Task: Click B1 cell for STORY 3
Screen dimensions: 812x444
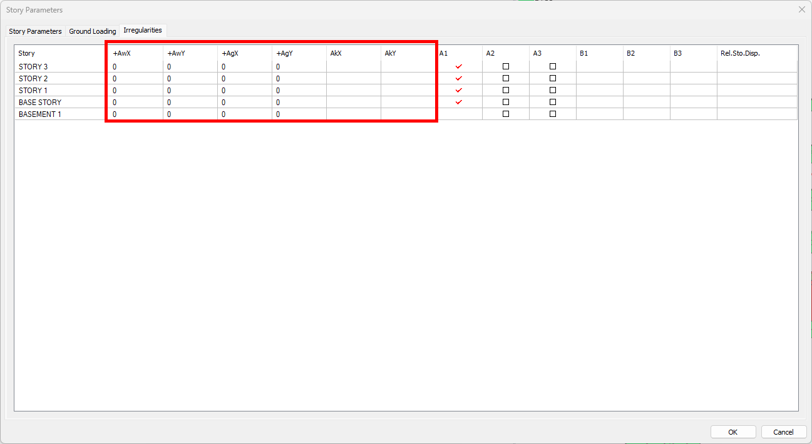Action: (600, 66)
